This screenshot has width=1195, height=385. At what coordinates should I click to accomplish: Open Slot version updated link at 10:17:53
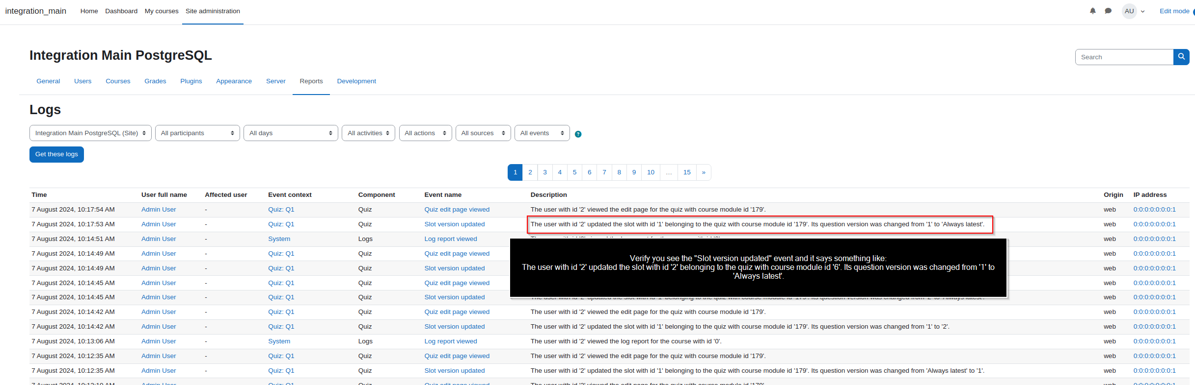click(455, 224)
